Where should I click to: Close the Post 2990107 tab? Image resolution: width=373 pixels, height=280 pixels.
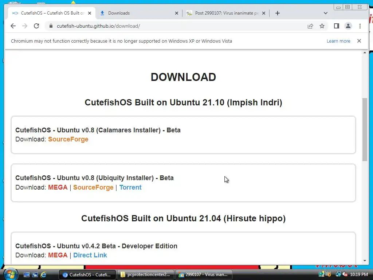(264, 13)
